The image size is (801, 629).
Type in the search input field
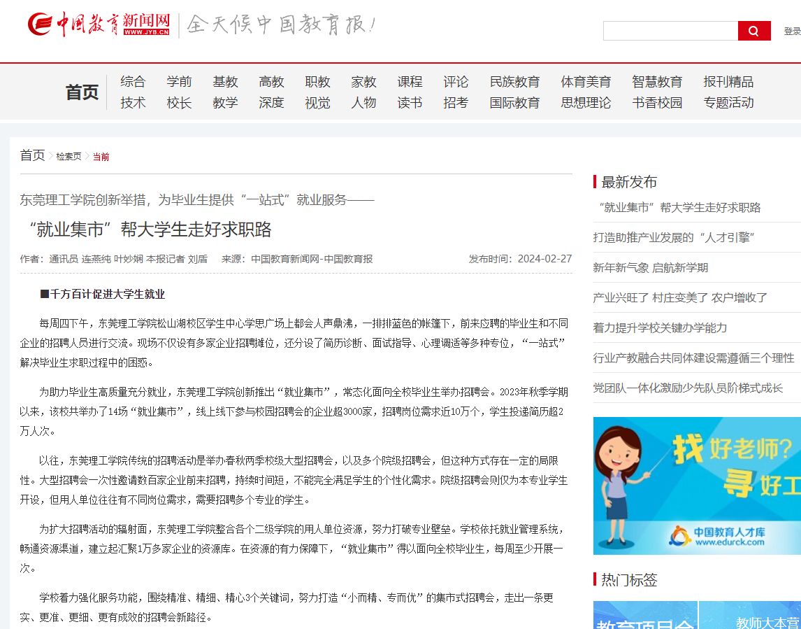(670, 31)
